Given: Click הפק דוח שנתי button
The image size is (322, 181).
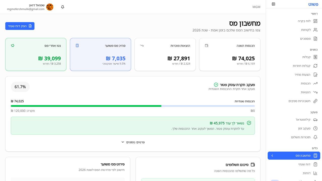Looking at the screenshot, I should click(20, 26).
